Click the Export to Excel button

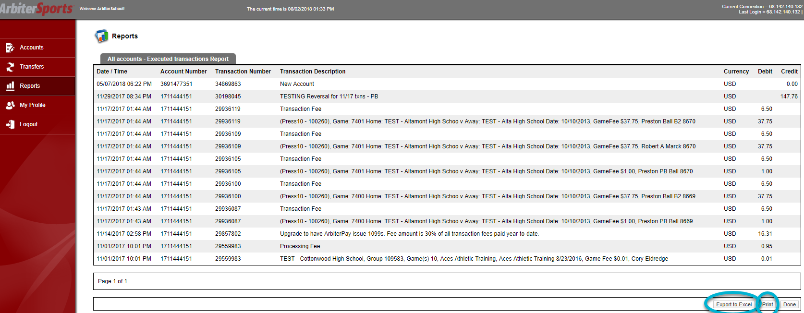click(733, 304)
